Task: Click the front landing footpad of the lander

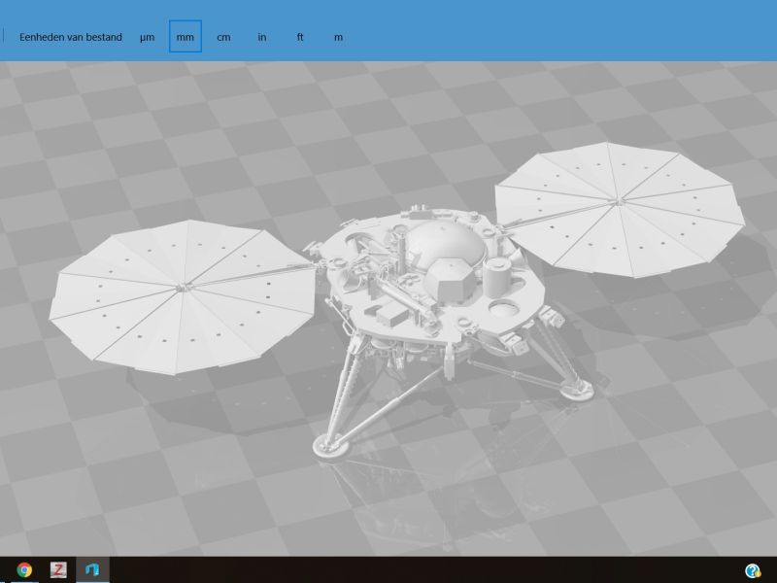Action: (x=332, y=444)
